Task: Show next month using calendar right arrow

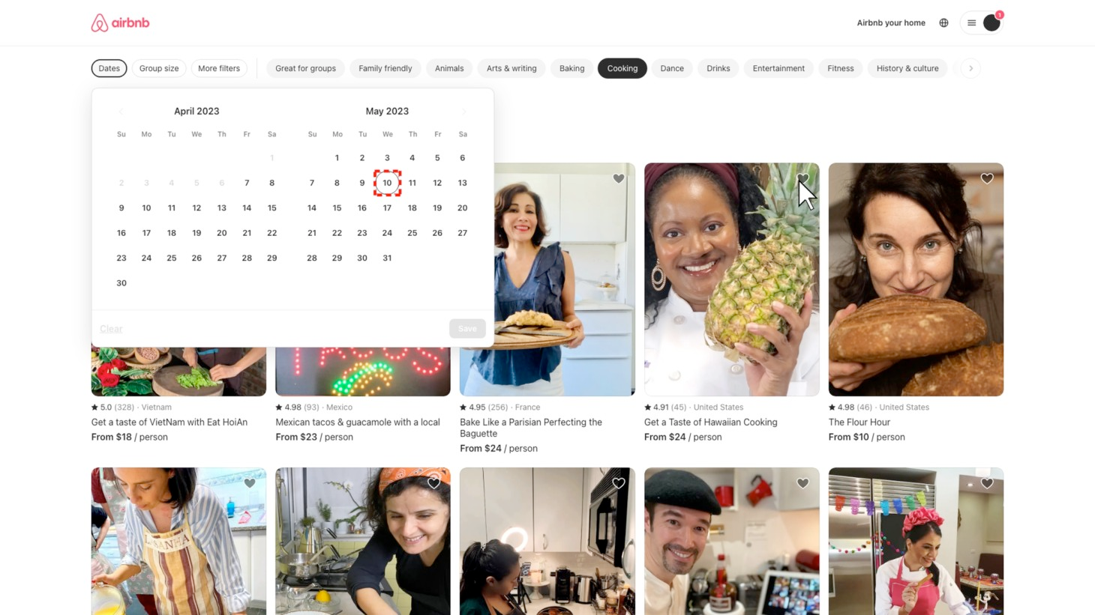Action: point(463,112)
